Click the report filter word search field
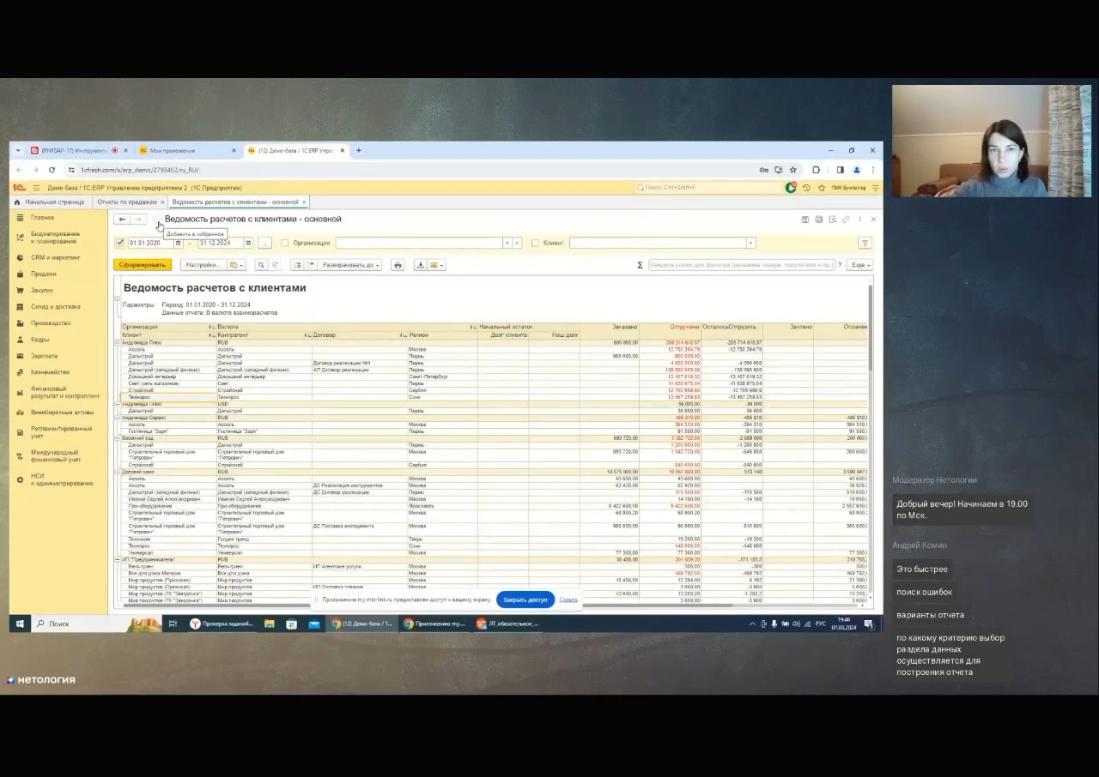This screenshot has height=777, width=1099. (x=742, y=265)
